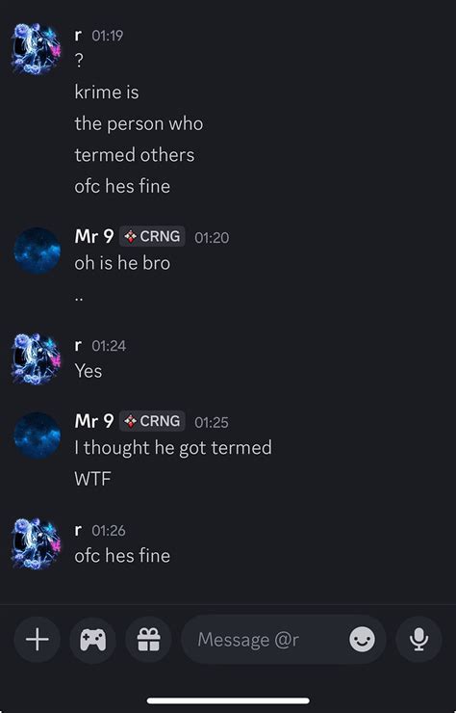Select the "WTF" message

92,479
